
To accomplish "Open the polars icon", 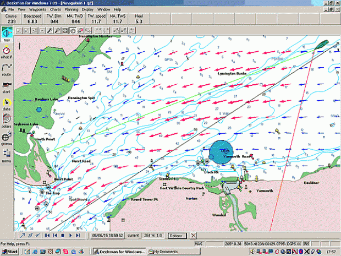I will coord(7,121).
